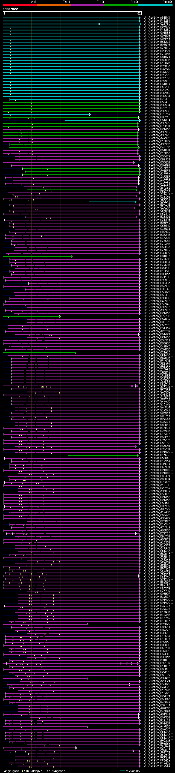Click the UniRef100_B5A4J8 label
The width and height of the screenshot is (175, 773).
click(x=157, y=102)
